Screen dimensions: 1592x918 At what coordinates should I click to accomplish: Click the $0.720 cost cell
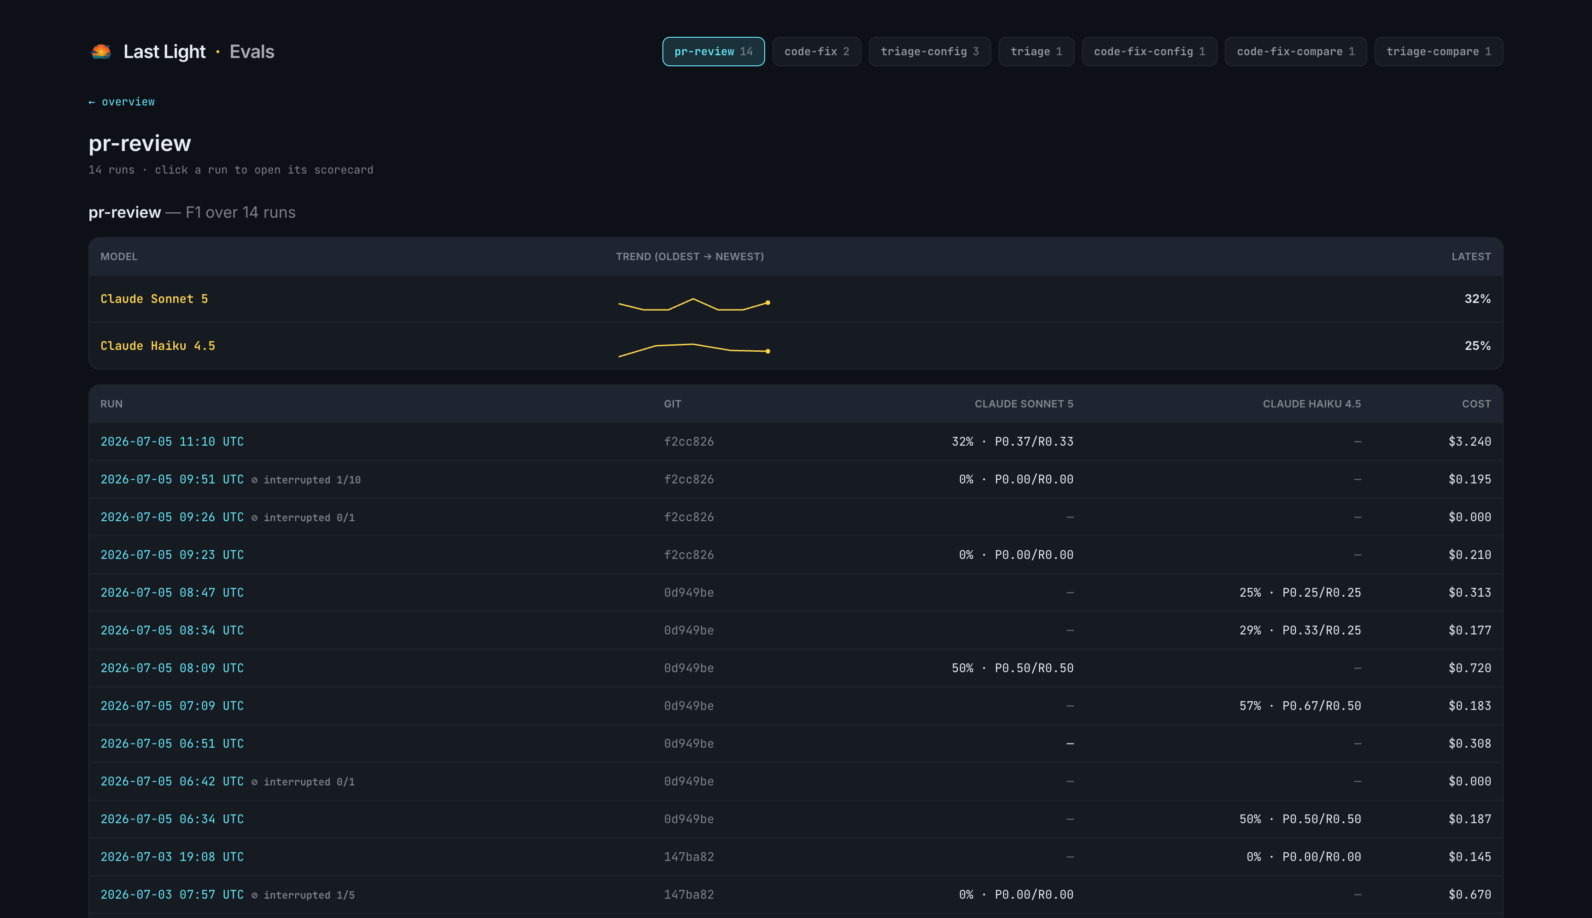(x=1469, y=668)
